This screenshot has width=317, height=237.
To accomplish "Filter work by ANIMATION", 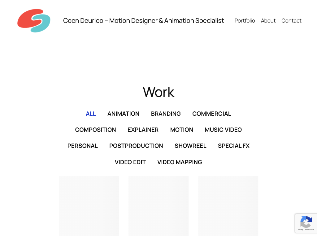I will 123,114.
